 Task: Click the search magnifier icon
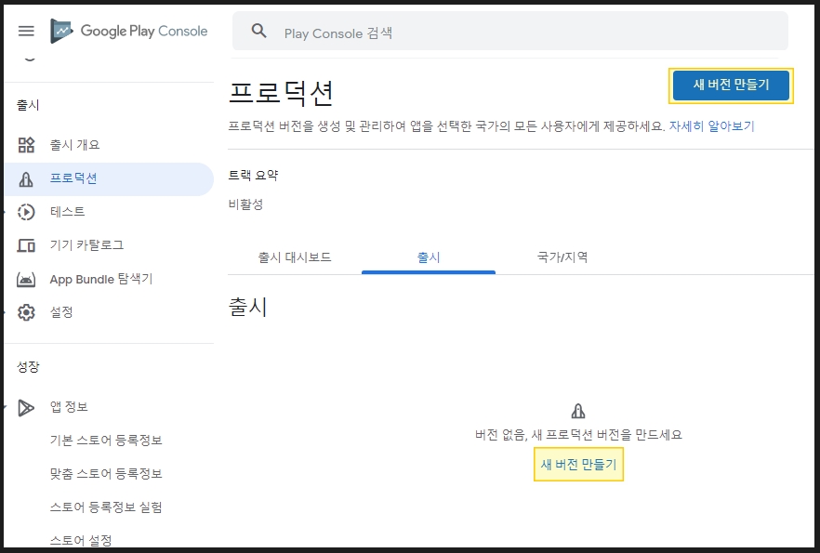[258, 31]
